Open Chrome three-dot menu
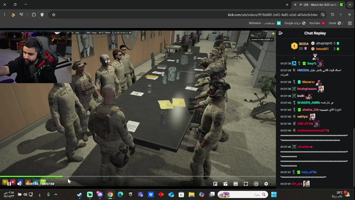Screen dimensions: 355x200 coord(4,15)
